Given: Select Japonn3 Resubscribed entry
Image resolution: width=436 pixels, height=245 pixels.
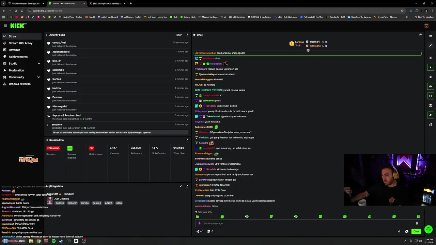Looking at the screenshot, I should 118,117.
